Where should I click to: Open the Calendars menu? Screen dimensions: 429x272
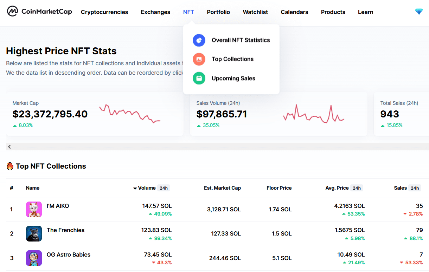294,12
